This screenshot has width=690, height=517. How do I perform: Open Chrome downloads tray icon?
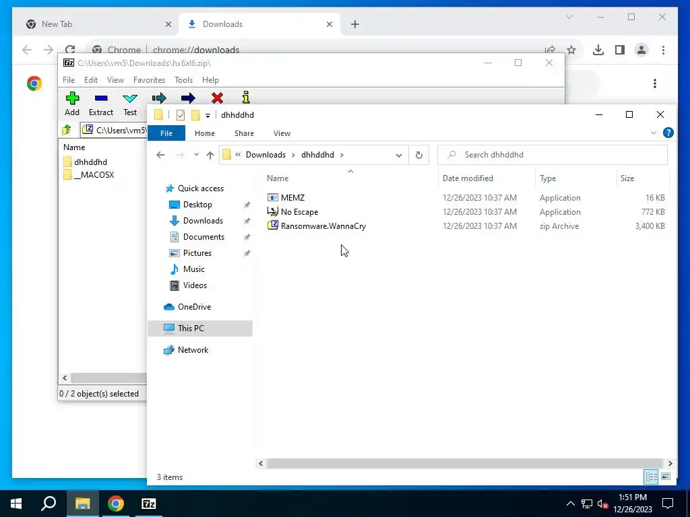pyautogui.click(x=598, y=50)
